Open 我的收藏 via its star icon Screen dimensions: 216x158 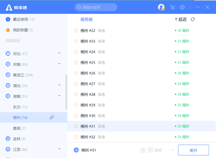coord(8,30)
